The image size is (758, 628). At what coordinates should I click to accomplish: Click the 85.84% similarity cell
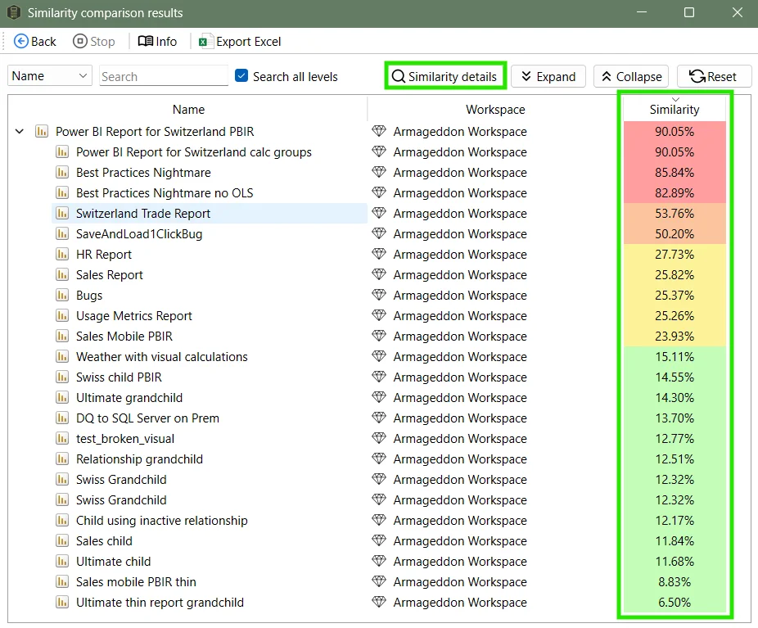(x=675, y=173)
